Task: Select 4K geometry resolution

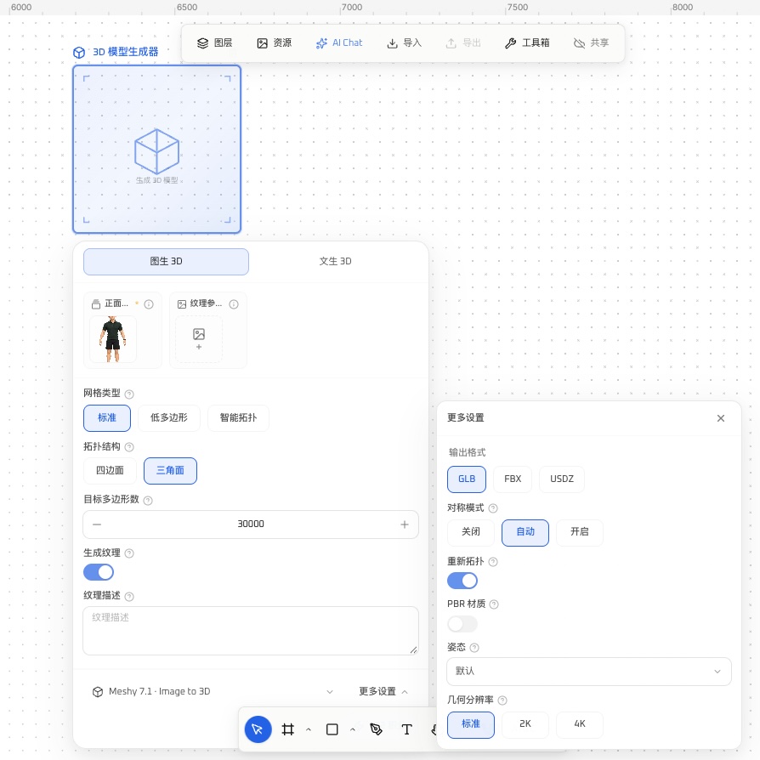Action: (x=580, y=724)
